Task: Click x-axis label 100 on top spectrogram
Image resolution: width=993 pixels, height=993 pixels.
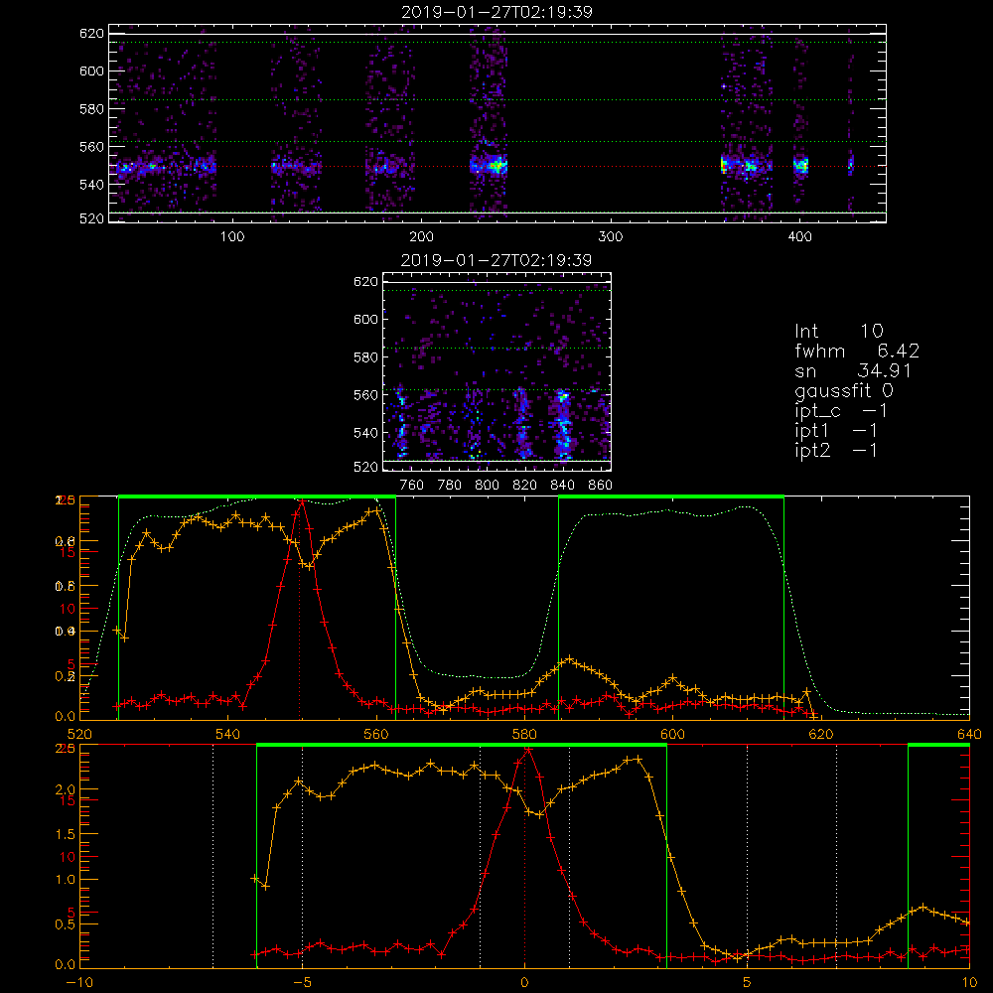Action: pyautogui.click(x=232, y=237)
